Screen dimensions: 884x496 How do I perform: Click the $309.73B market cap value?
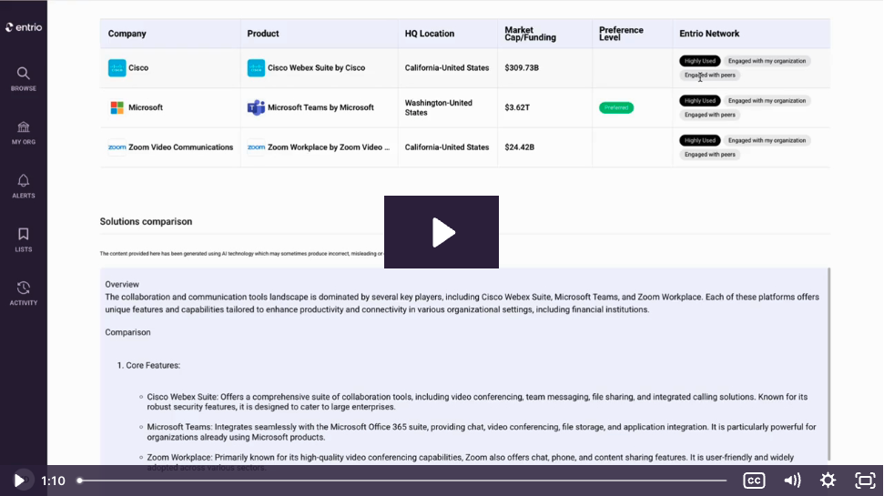click(x=522, y=67)
